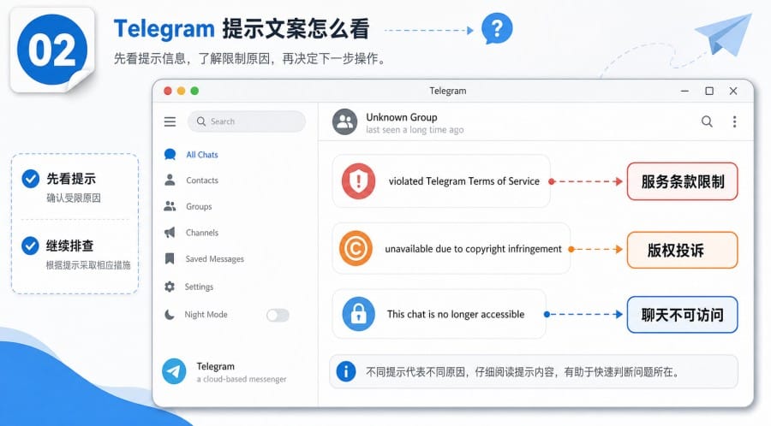Click the Night Mode label

click(x=206, y=315)
